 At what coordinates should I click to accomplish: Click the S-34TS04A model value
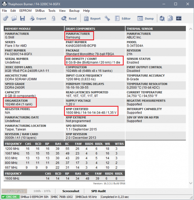[135, 46]
